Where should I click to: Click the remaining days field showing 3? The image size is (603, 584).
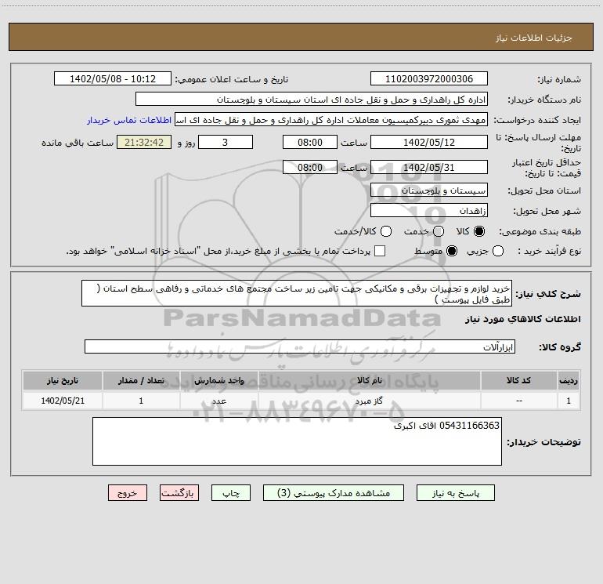pos(226,142)
